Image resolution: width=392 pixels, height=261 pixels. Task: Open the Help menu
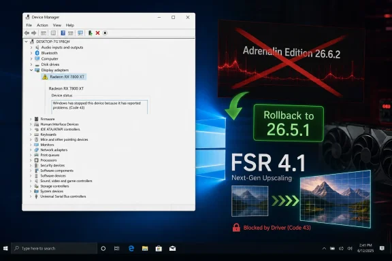point(70,25)
